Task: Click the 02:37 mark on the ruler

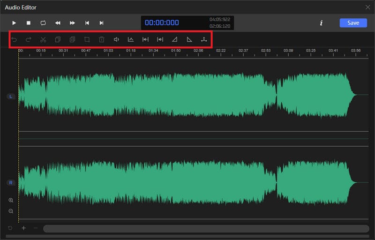Action: click(x=243, y=51)
